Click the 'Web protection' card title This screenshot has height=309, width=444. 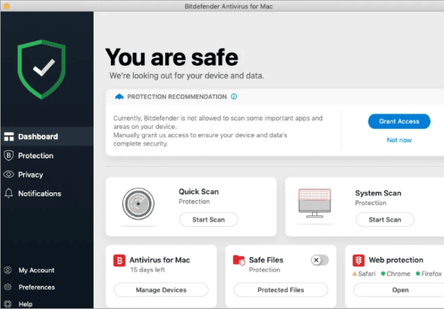[396, 260]
